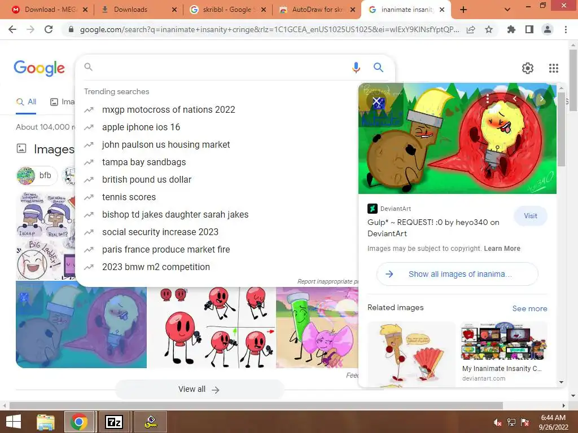The height and width of the screenshot is (433, 578).
Task: Open Learn More copyright link
Action: click(x=502, y=249)
